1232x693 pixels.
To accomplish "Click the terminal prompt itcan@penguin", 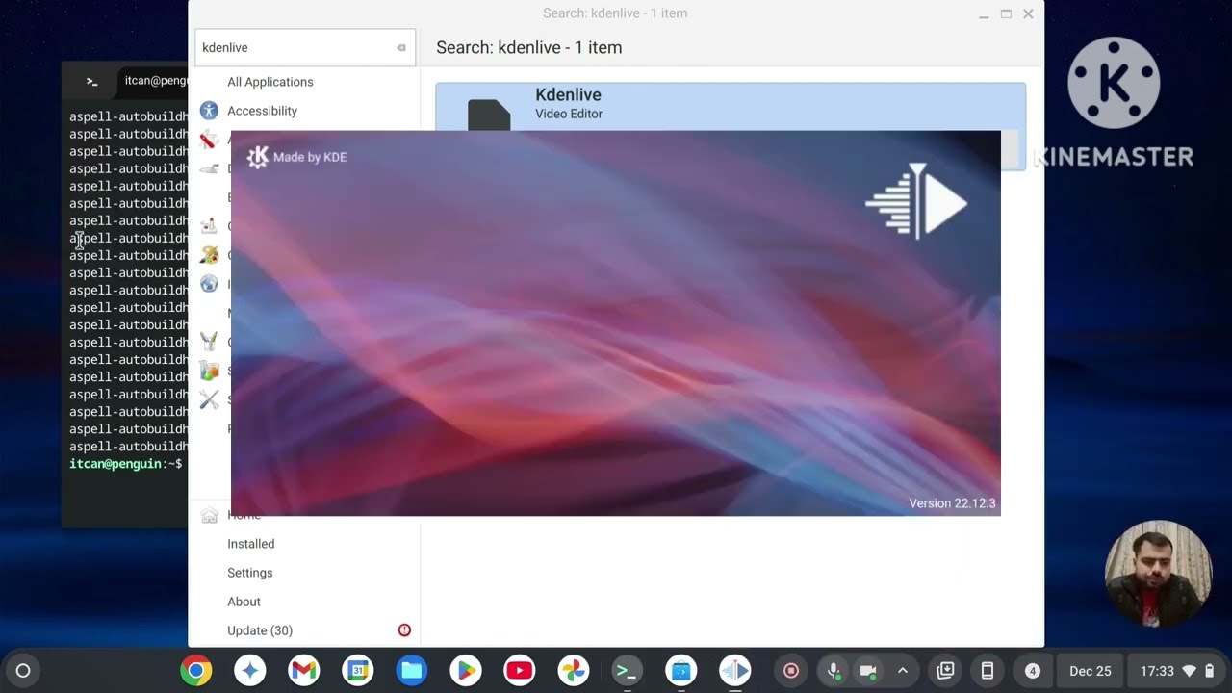I will click(125, 464).
